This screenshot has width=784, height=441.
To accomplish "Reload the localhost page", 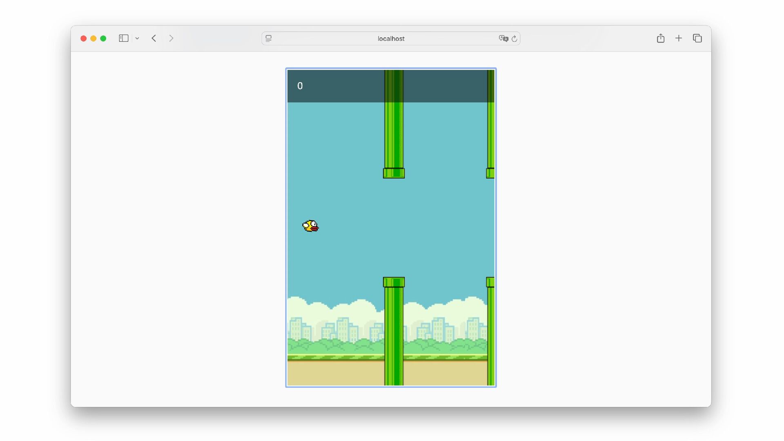I will (514, 38).
